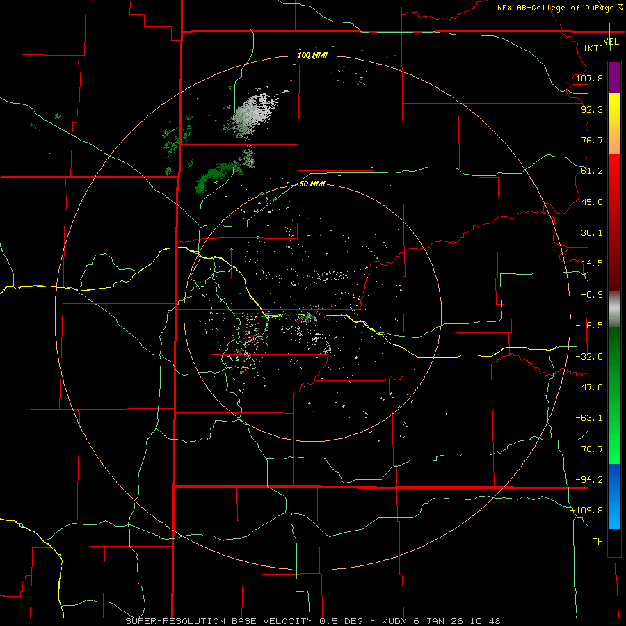Click the TH legend label
626x626 pixels.
tap(597, 542)
